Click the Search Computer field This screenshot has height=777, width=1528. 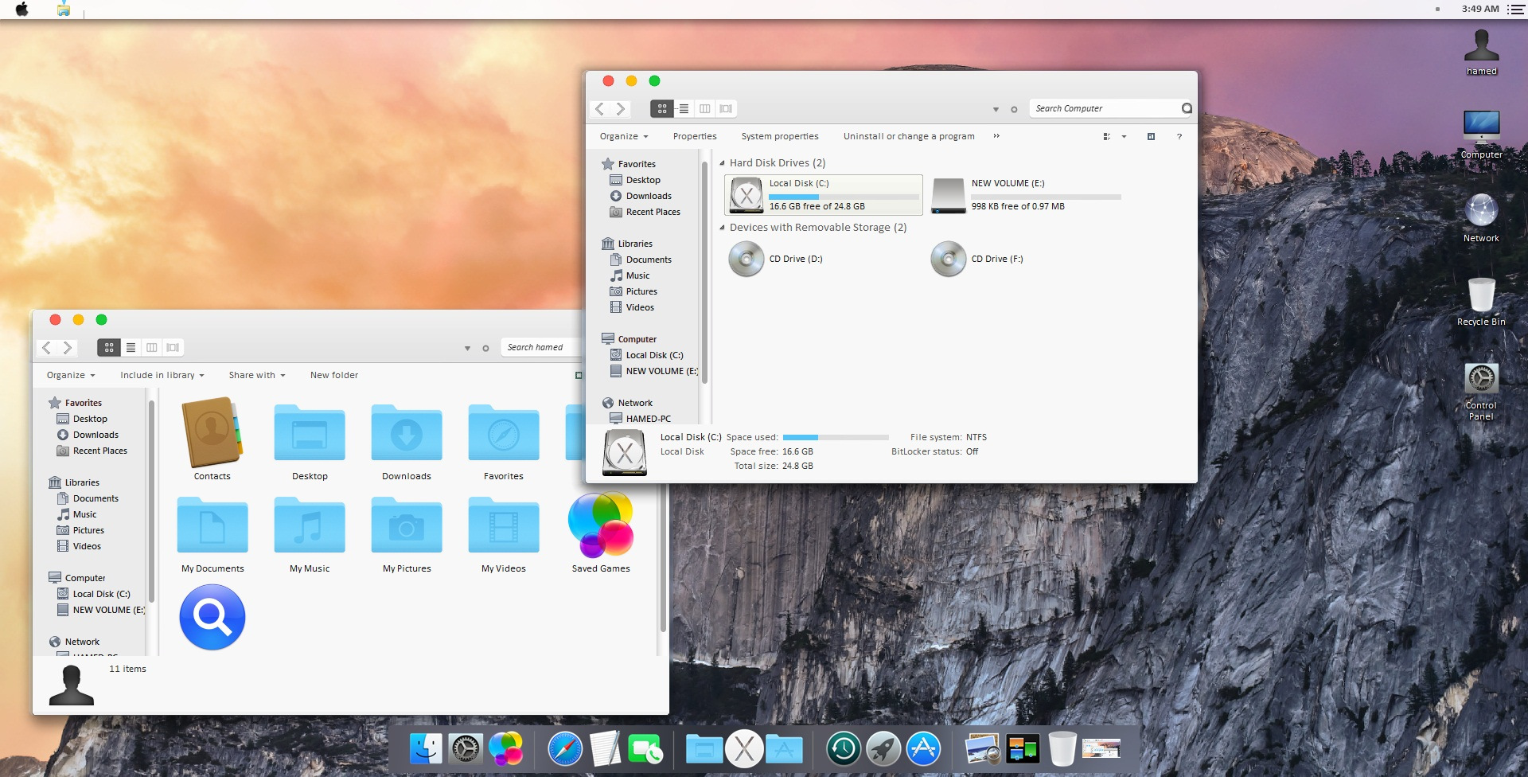pyautogui.click(x=1106, y=108)
